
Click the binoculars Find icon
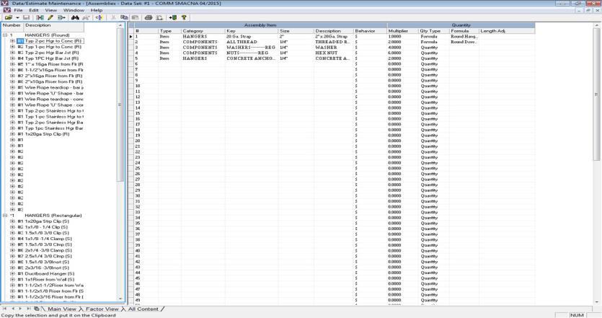[x=75, y=17]
